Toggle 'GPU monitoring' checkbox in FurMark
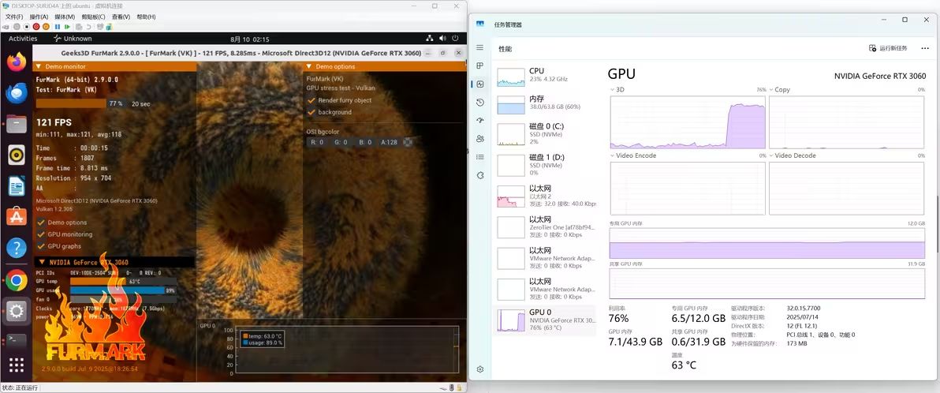 click(41, 234)
